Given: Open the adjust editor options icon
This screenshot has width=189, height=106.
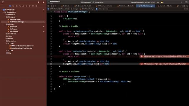Looking at the screenshot, I should (187, 6).
